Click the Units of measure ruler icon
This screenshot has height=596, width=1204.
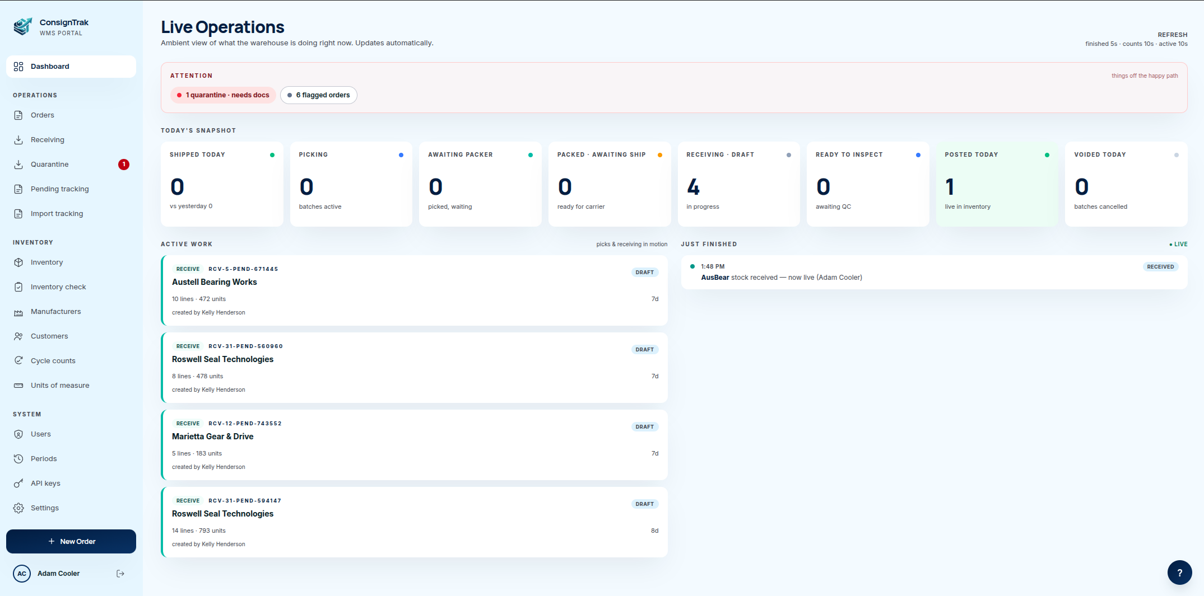[18, 386]
